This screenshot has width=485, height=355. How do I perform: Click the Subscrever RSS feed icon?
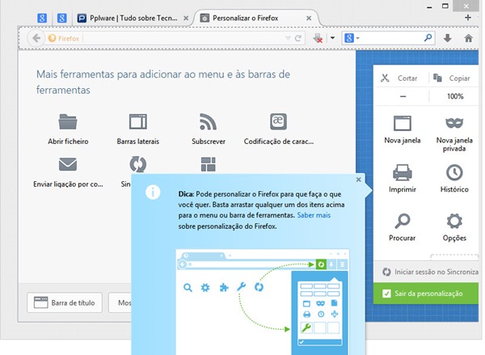click(208, 121)
